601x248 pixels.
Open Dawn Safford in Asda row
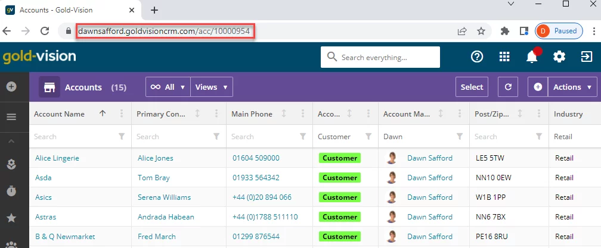coord(430,178)
